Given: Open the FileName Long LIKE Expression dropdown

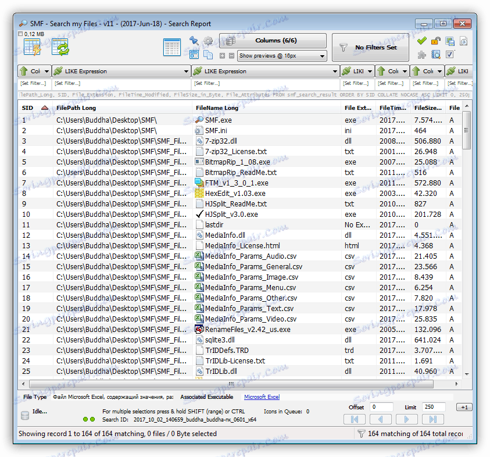Looking at the screenshot, I should click(265, 72).
